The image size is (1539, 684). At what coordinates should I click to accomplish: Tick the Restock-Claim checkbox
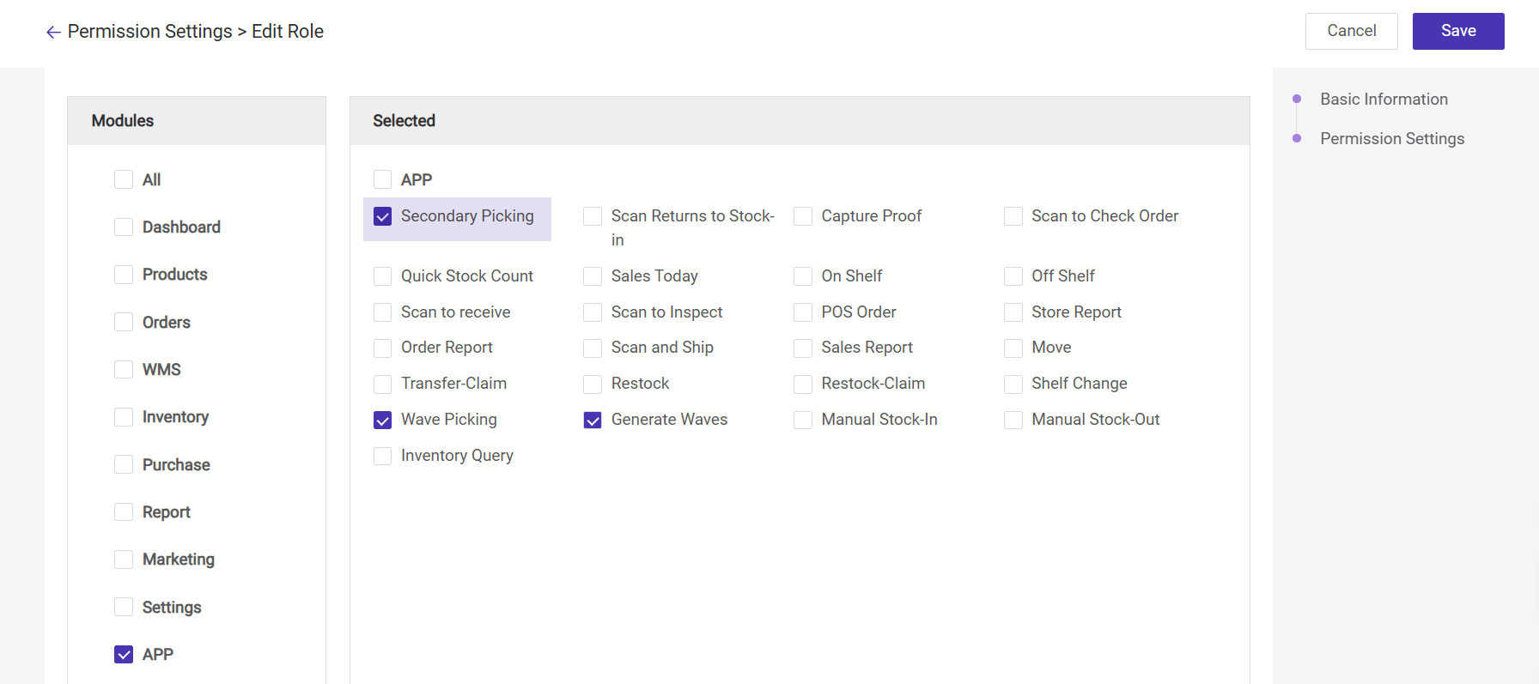[x=803, y=384]
